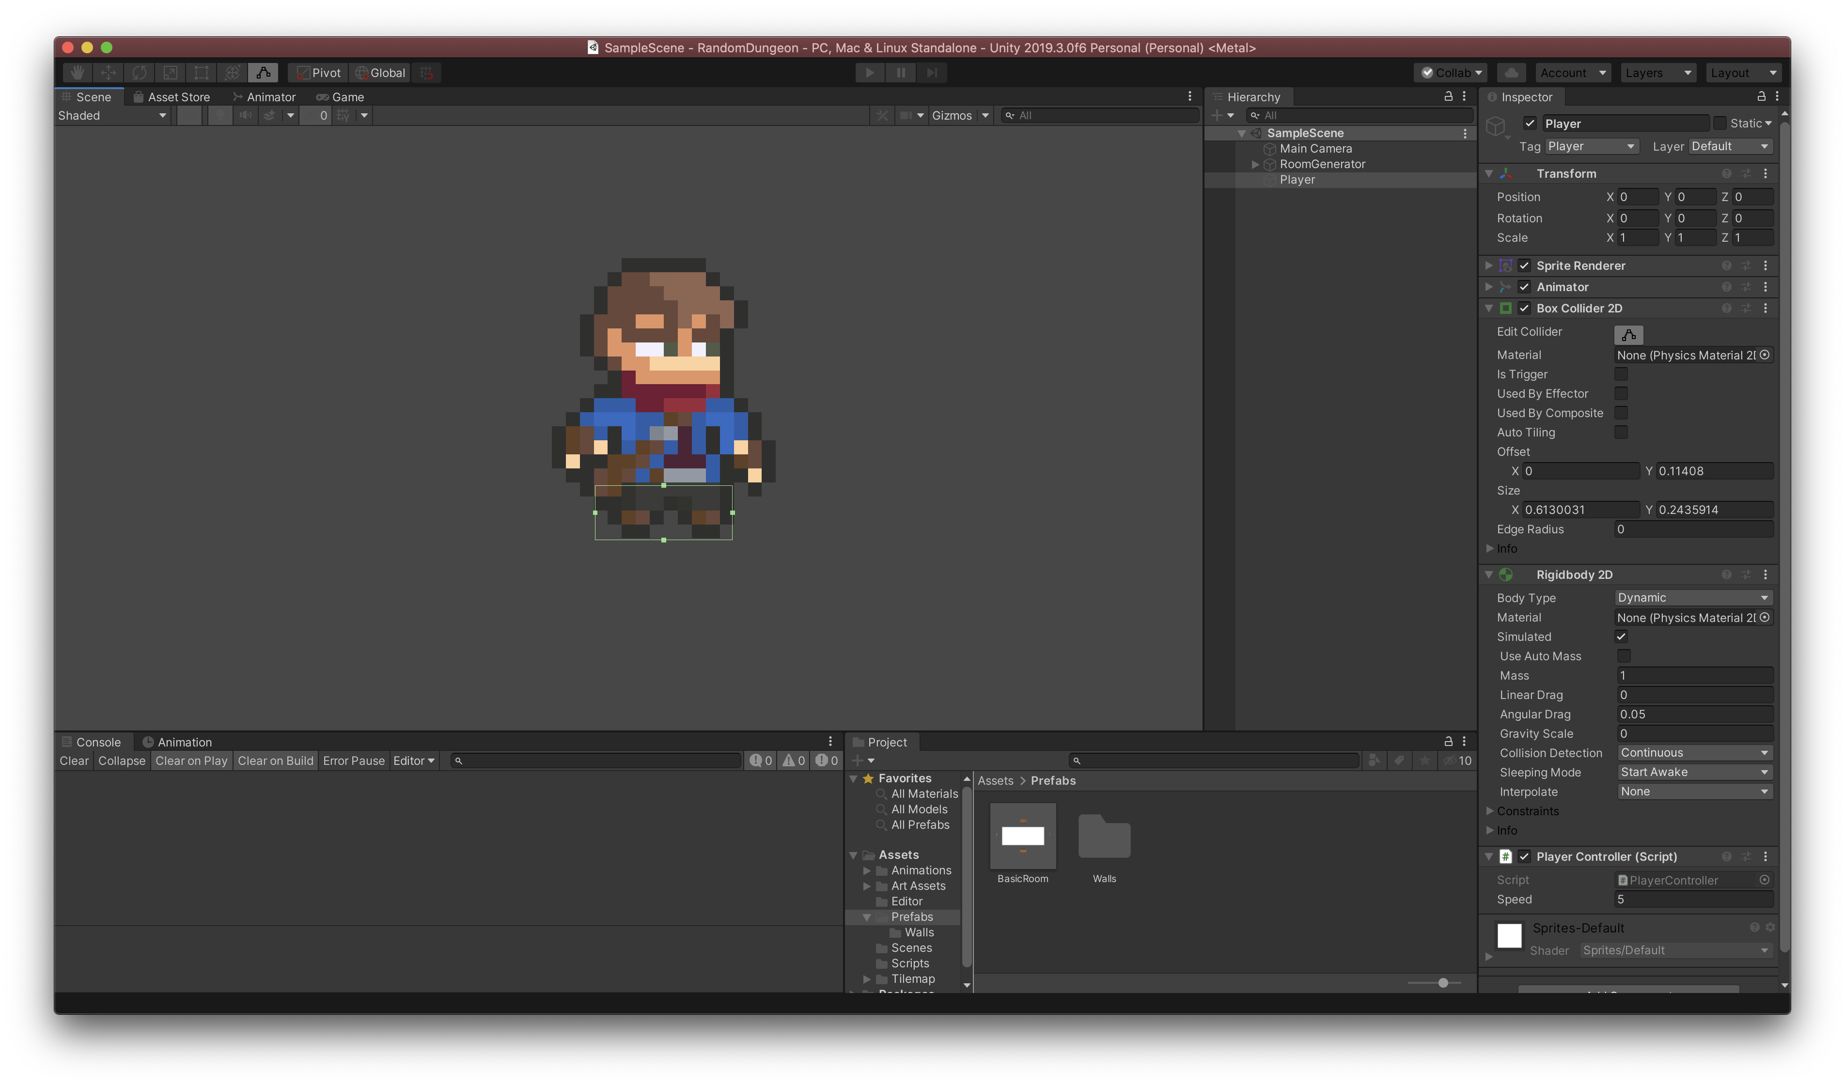Toggle Clear on Play button

point(191,761)
